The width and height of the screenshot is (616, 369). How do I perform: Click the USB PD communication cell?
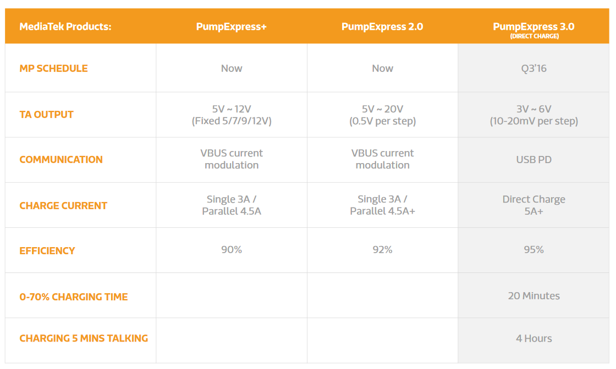point(533,160)
